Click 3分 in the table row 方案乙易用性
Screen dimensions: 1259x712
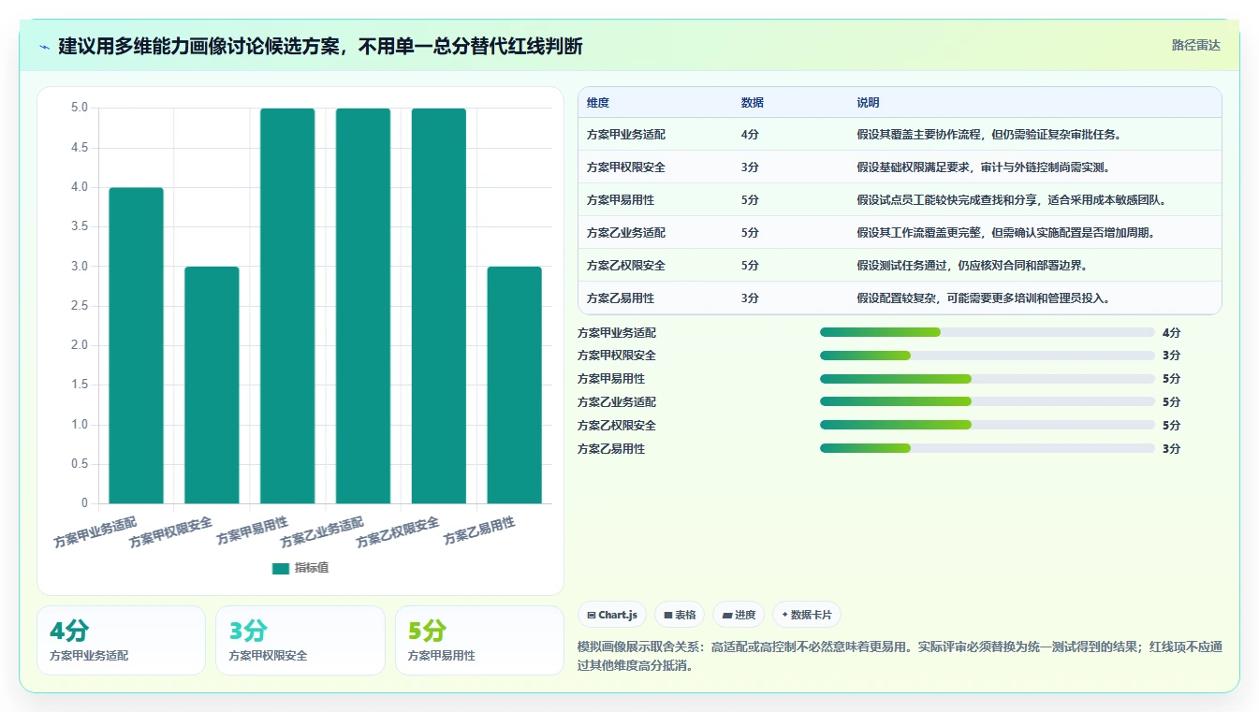pyautogui.click(x=750, y=298)
